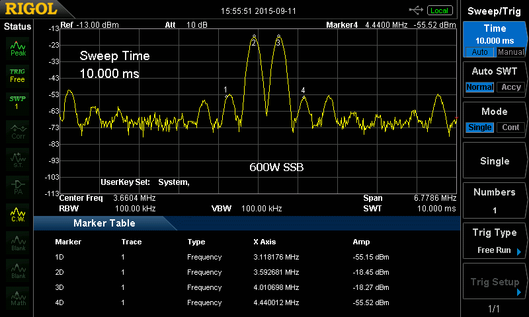529x317 pixels.
Task: Click the PA preamplifier status icon
Action: coord(18,186)
